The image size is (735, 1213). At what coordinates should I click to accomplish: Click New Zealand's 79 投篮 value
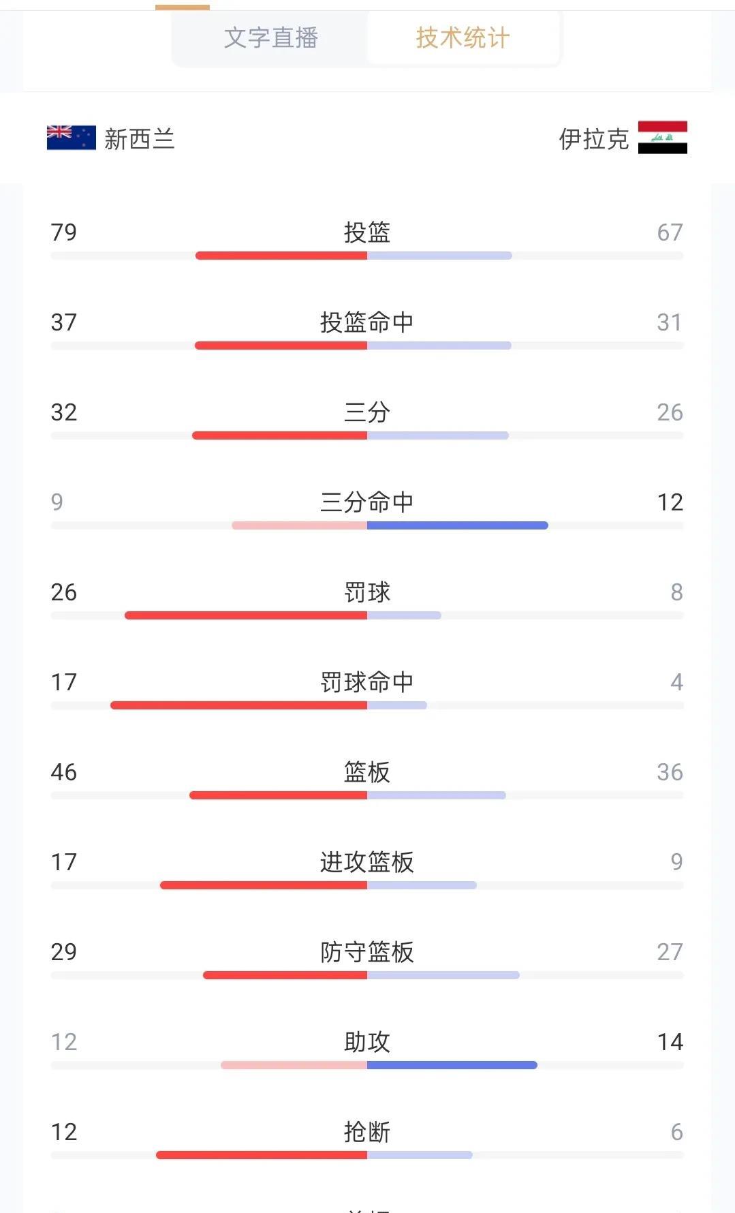pyautogui.click(x=64, y=232)
